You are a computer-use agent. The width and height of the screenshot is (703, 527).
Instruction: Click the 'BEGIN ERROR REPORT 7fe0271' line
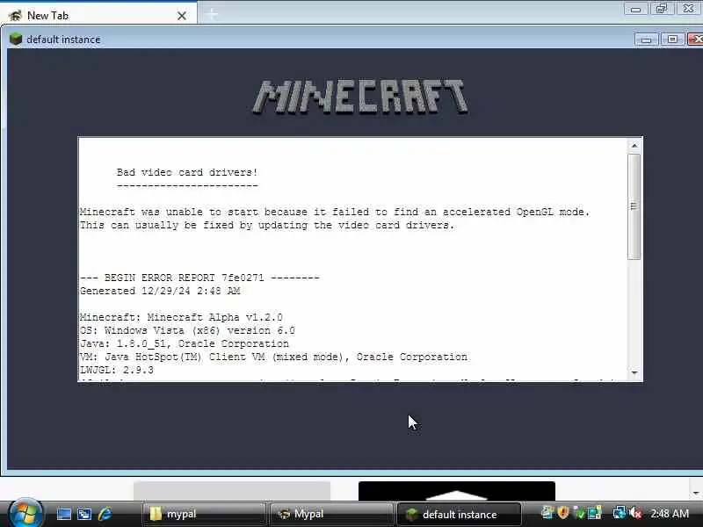coord(200,278)
